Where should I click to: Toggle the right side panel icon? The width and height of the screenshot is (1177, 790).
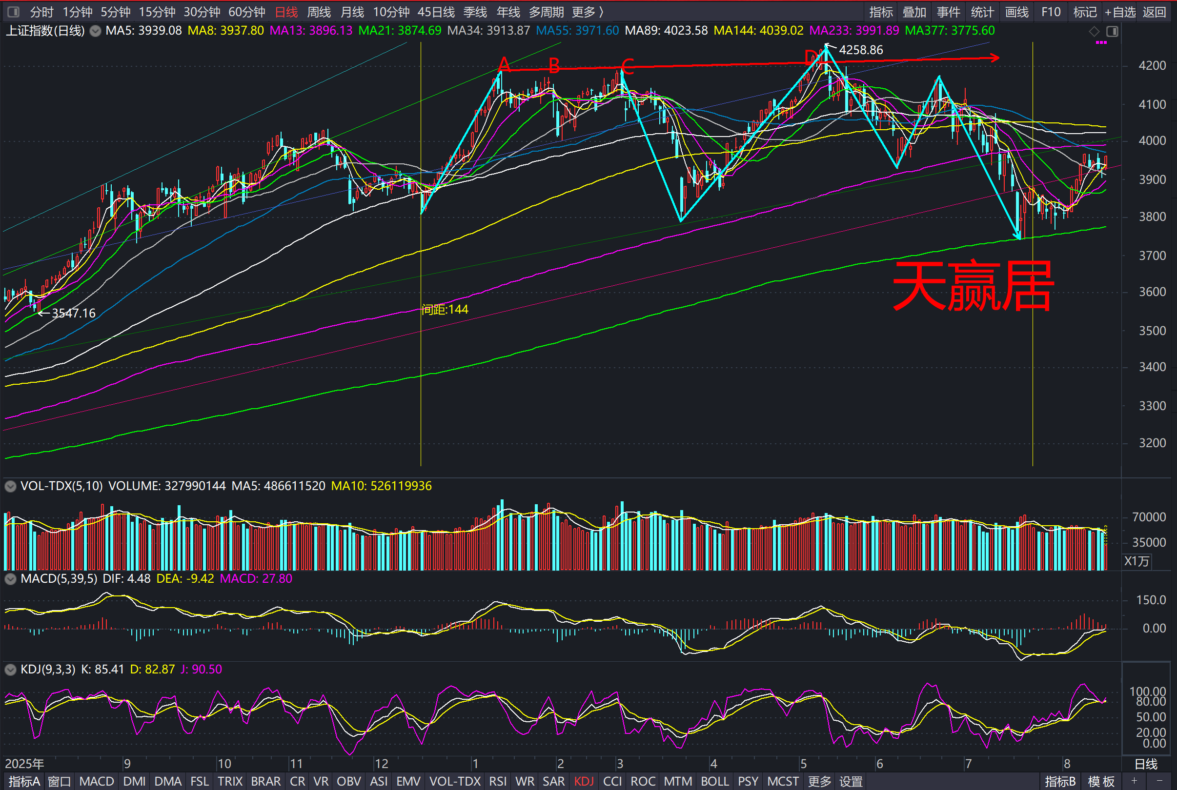(1112, 31)
